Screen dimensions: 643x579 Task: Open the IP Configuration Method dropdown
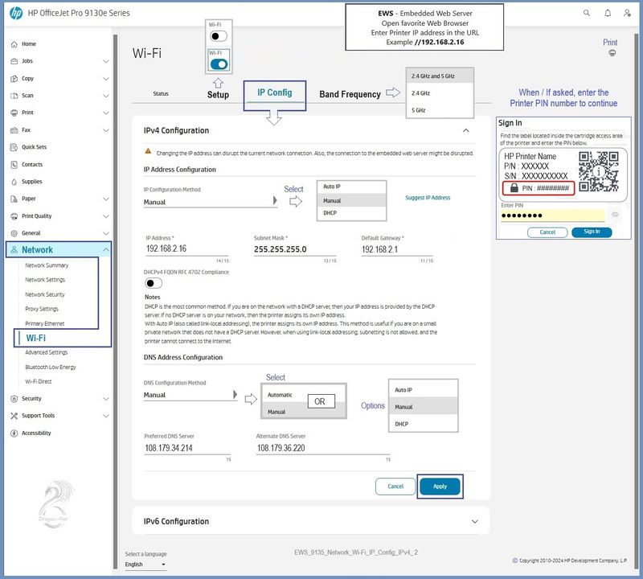click(x=211, y=202)
